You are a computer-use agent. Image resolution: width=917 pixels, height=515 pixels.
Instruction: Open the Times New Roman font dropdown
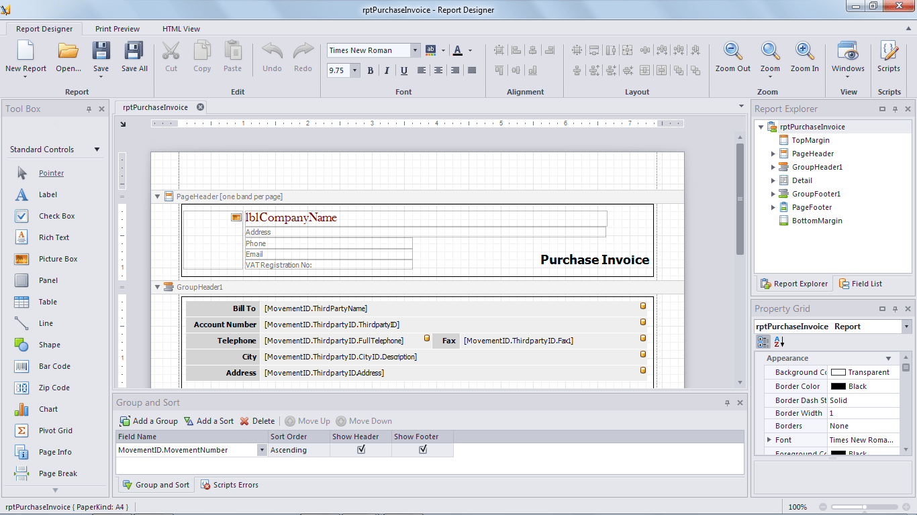414,50
